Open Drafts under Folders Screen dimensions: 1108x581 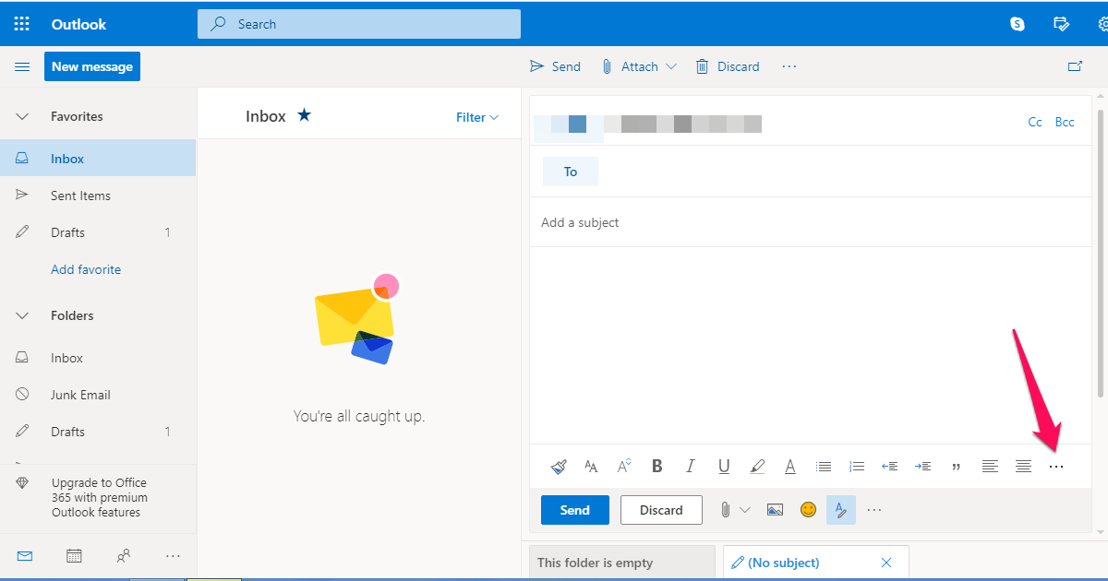pos(98,432)
